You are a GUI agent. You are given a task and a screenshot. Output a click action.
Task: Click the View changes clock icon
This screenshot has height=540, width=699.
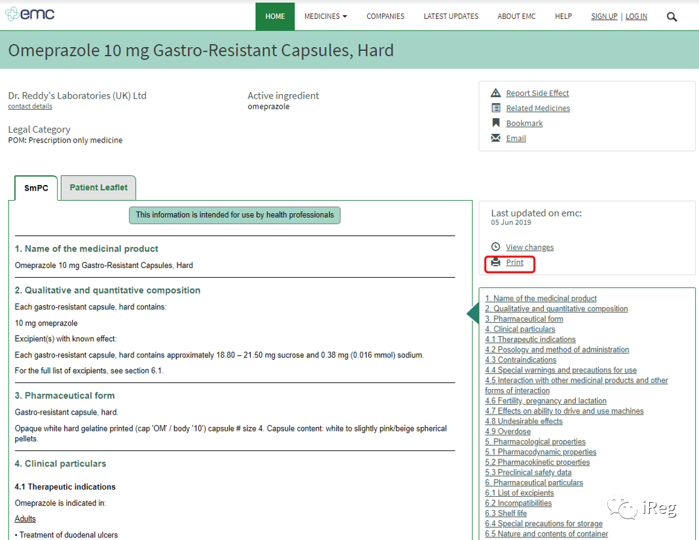(495, 246)
